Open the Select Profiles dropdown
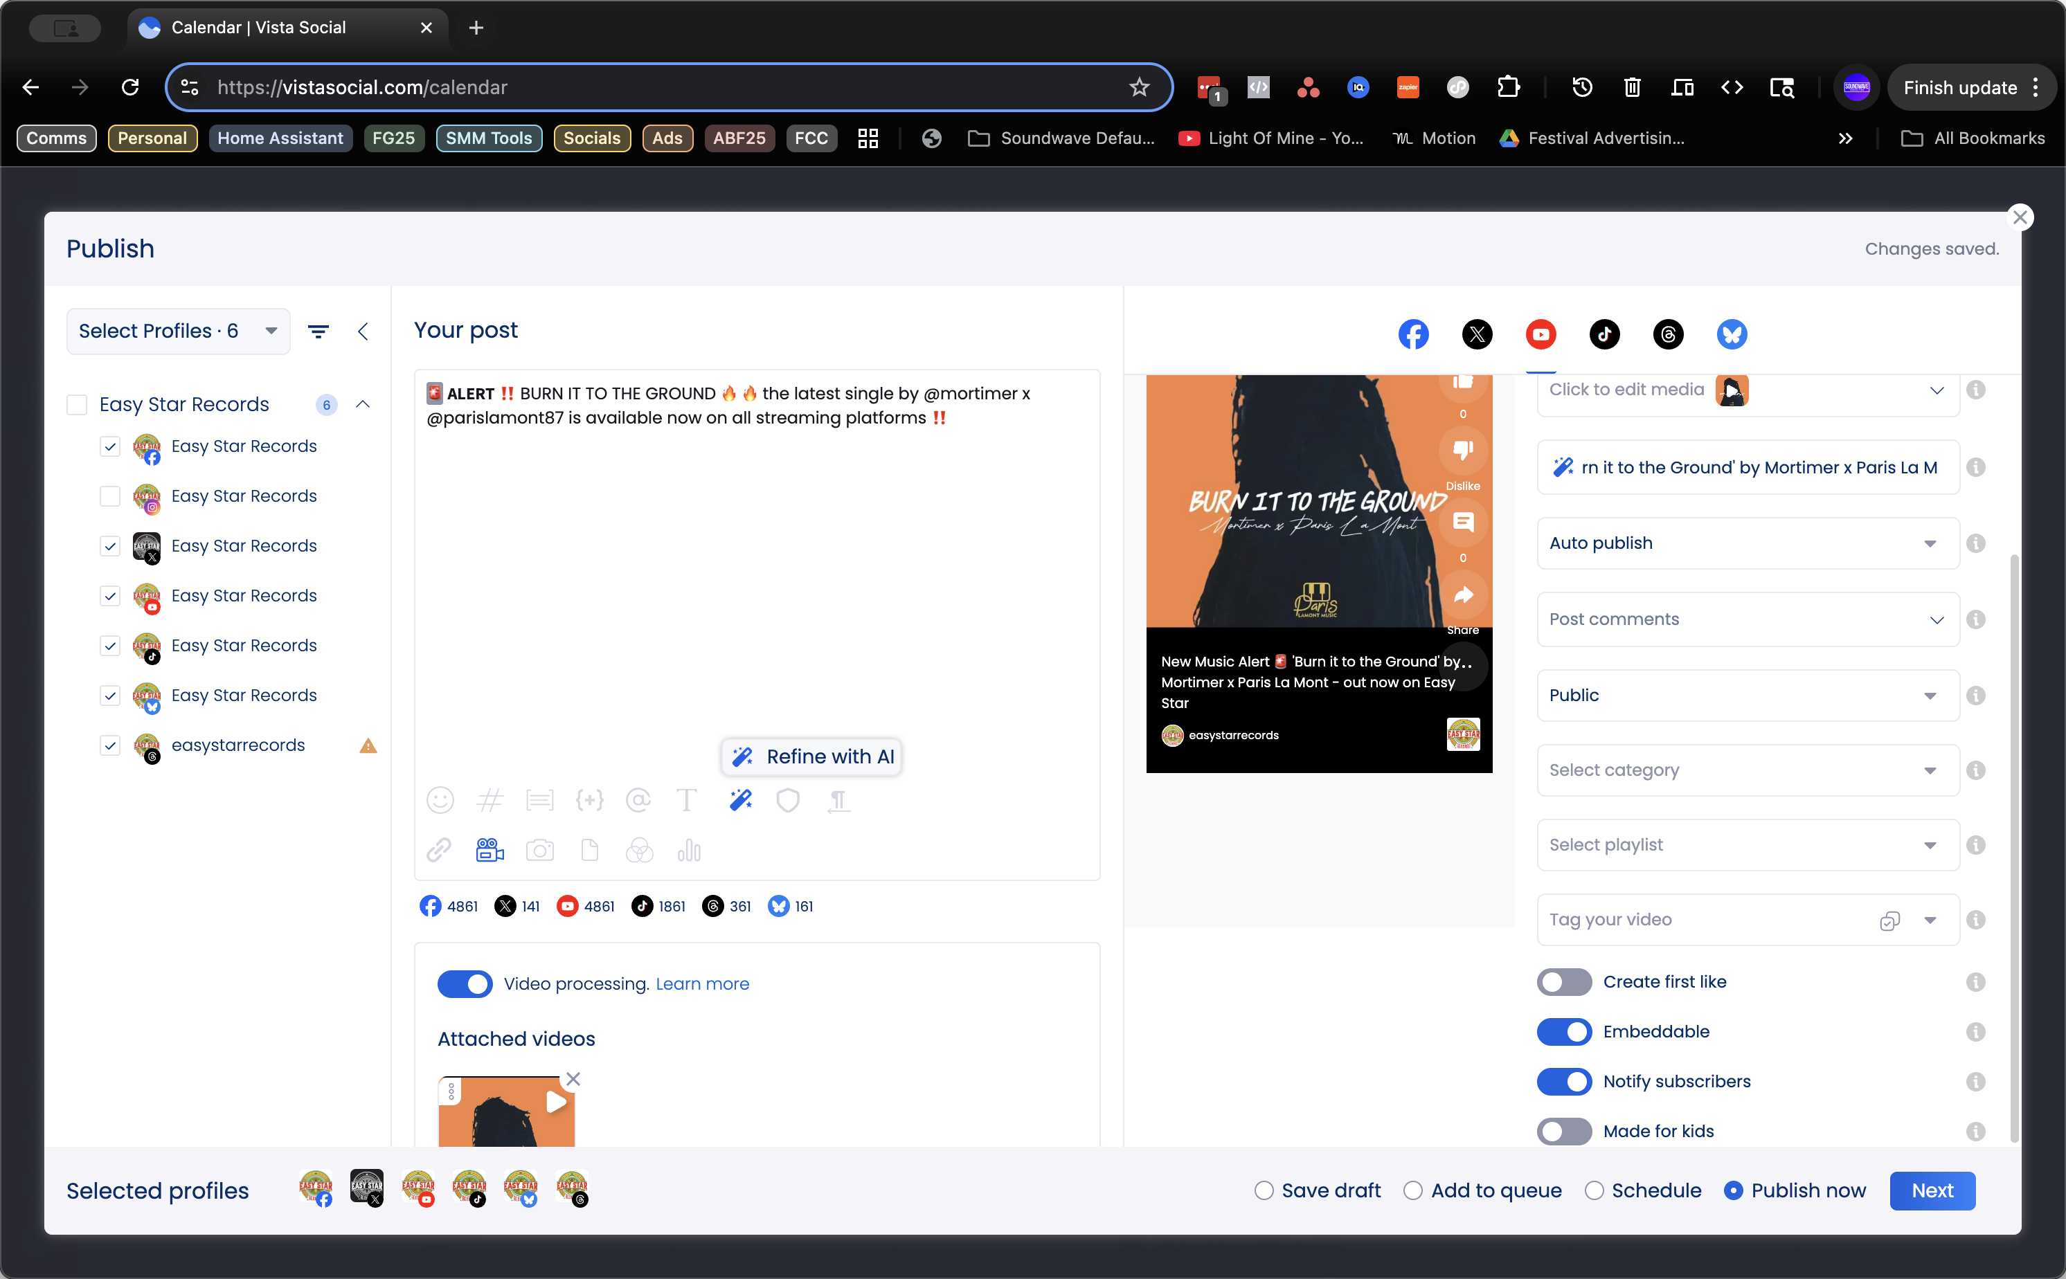Viewport: 2066px width, 1279px height. tap(178, 332)
